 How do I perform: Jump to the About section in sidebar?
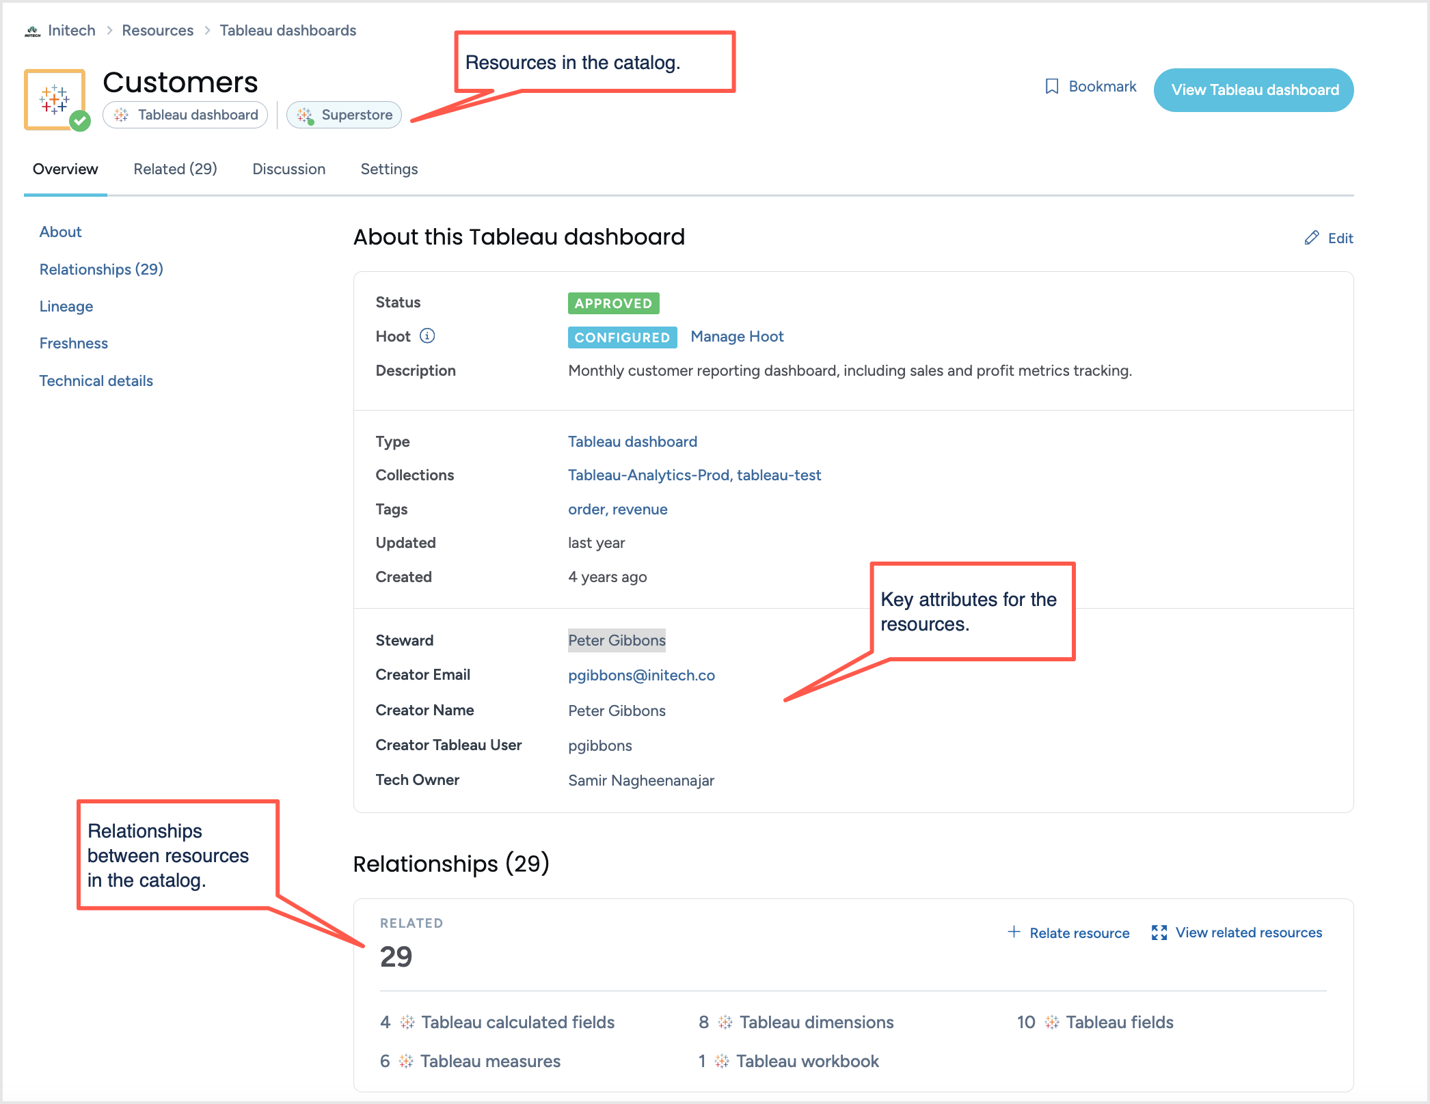[61, 232]
